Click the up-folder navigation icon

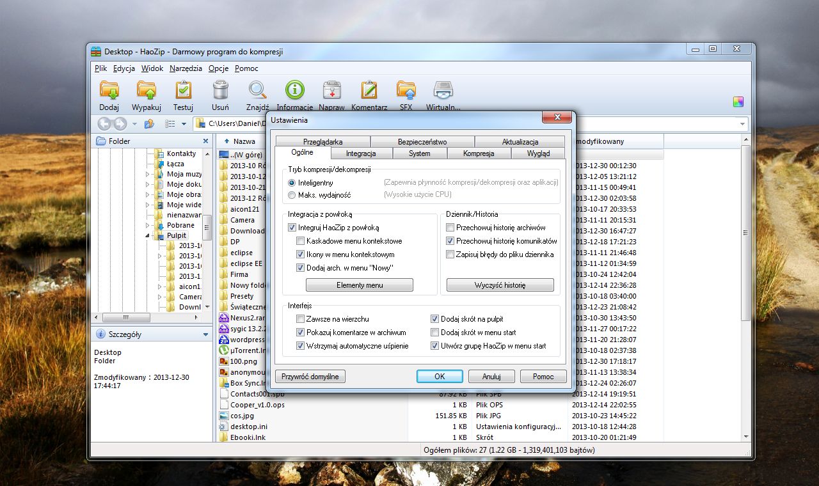tap(149, 123)
